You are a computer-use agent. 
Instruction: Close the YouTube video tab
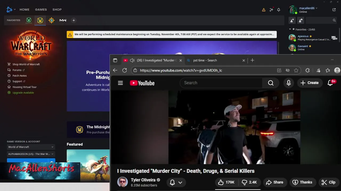coord(181,60)
